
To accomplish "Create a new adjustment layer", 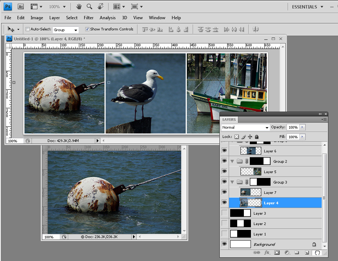I will point(287,252).
